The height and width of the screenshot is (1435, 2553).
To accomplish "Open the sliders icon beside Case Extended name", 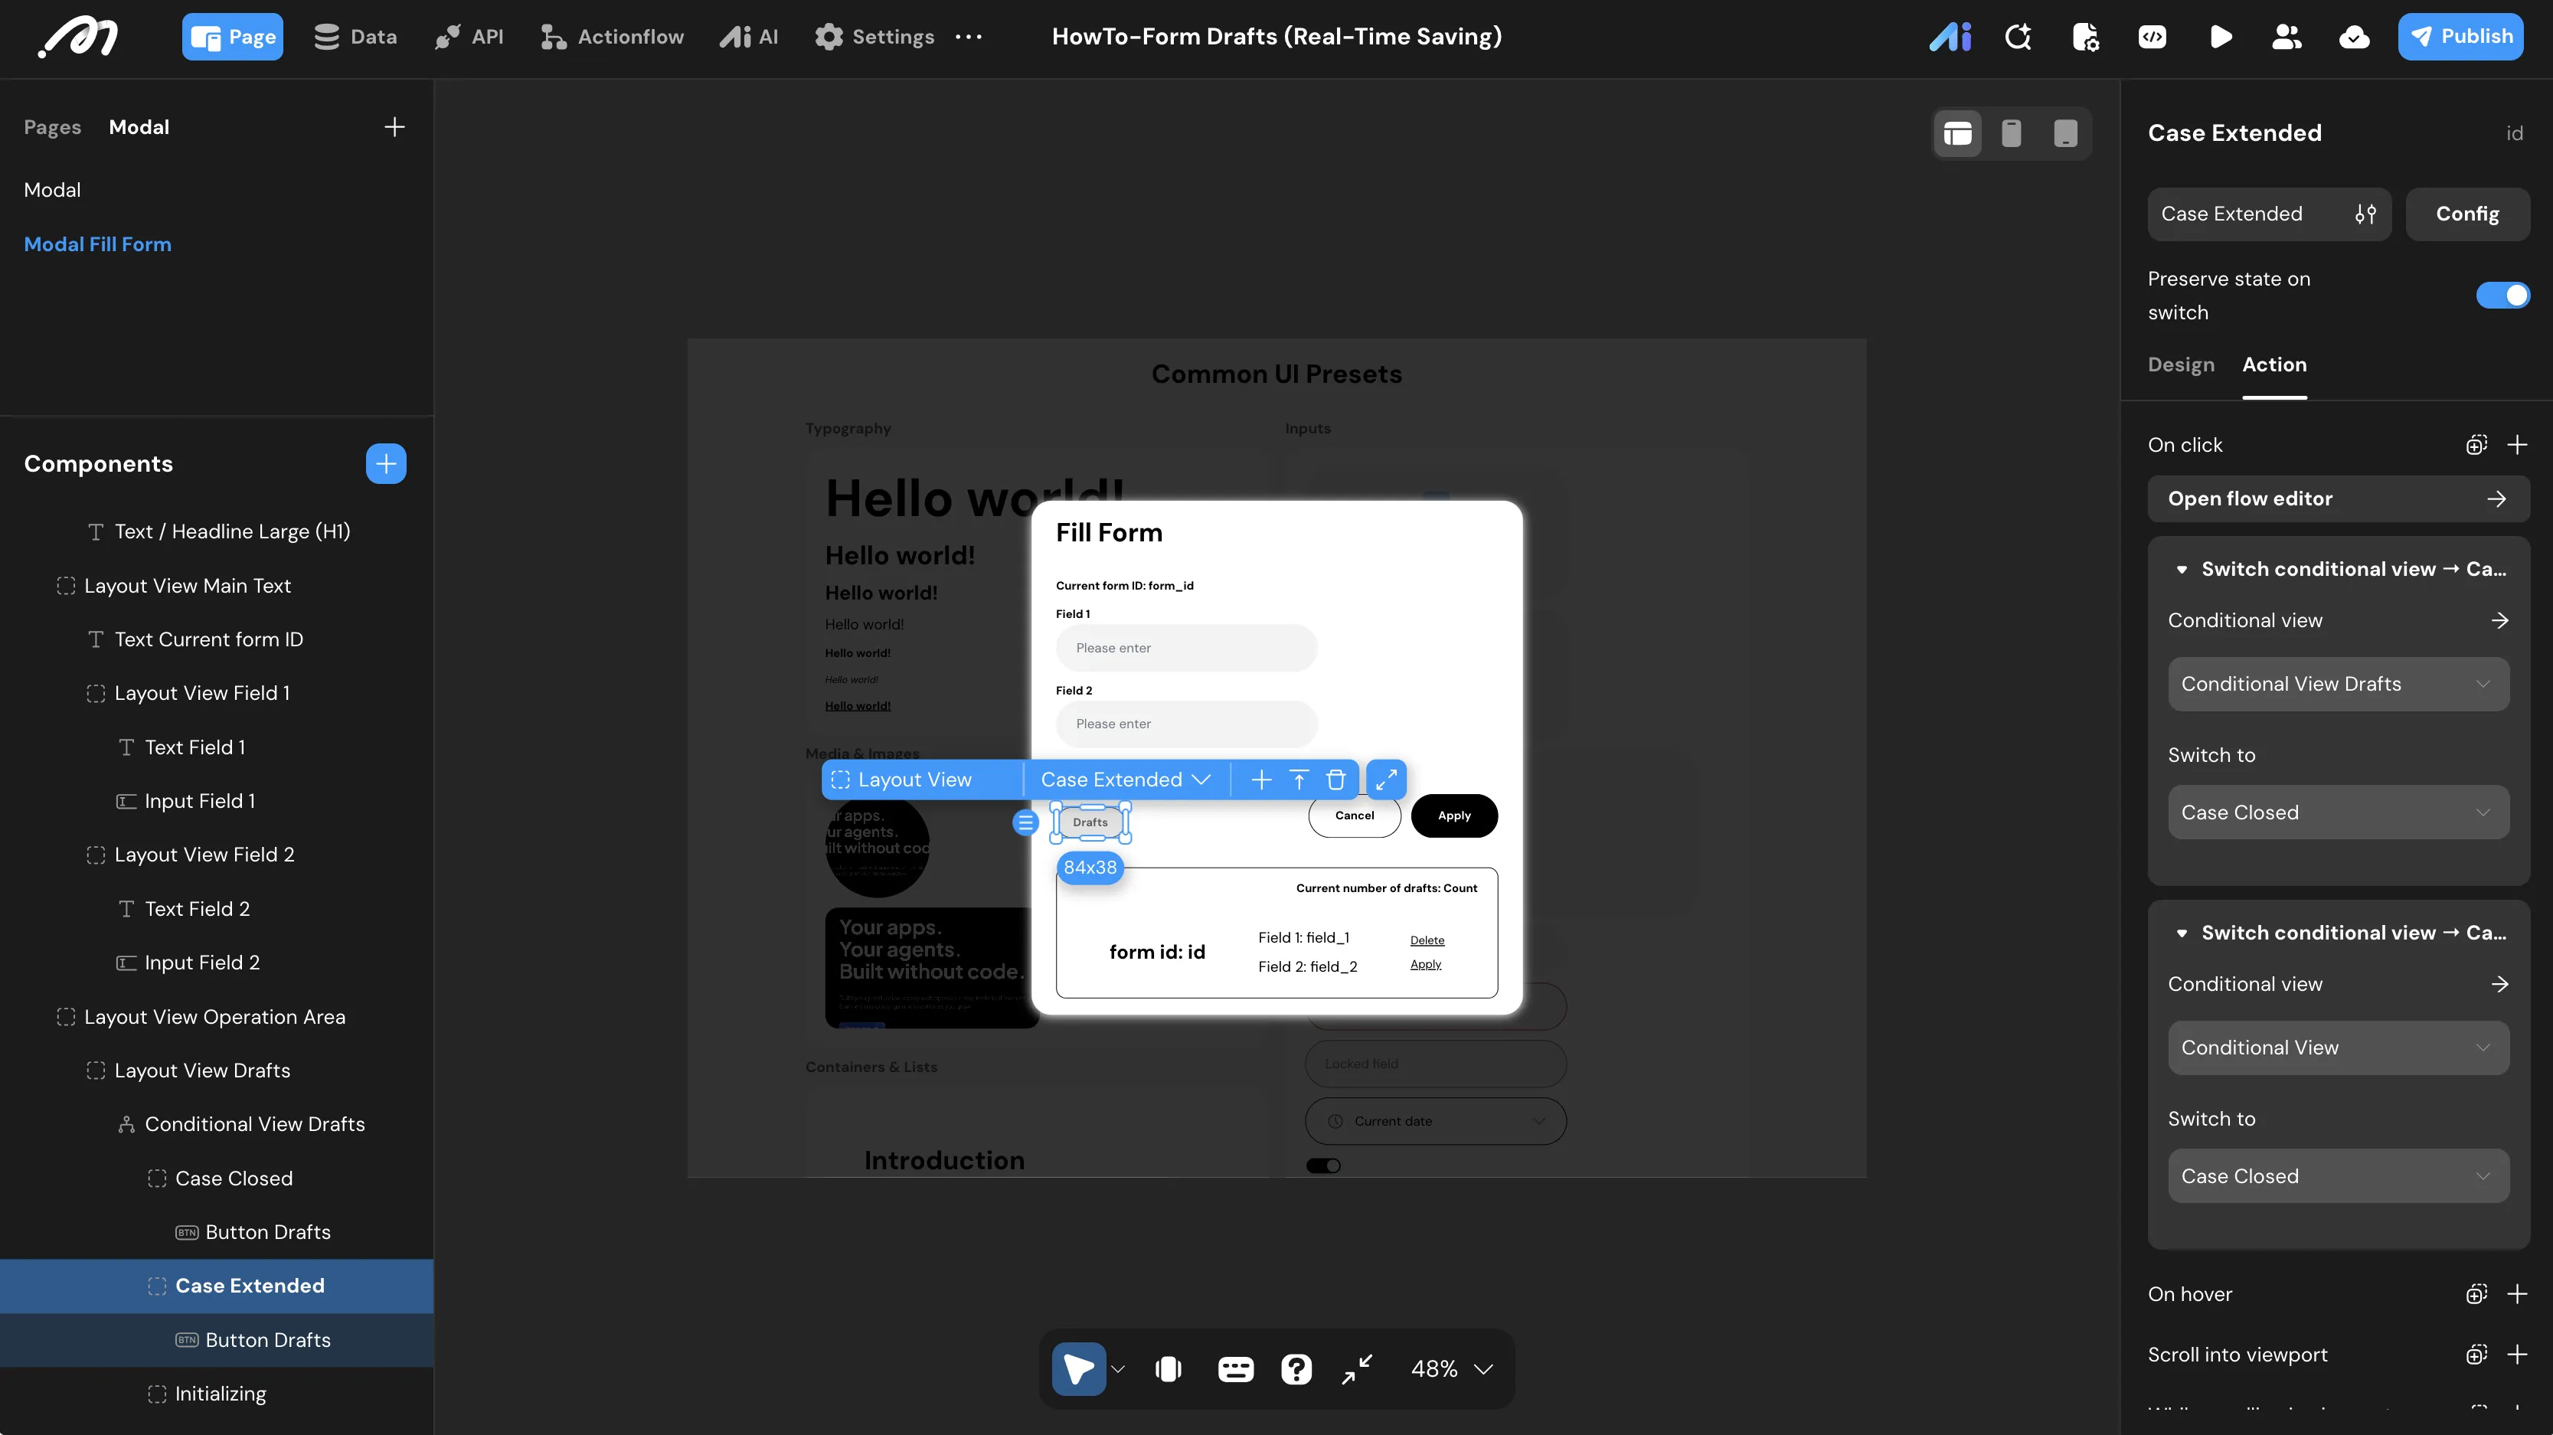I will (2365, 214).
